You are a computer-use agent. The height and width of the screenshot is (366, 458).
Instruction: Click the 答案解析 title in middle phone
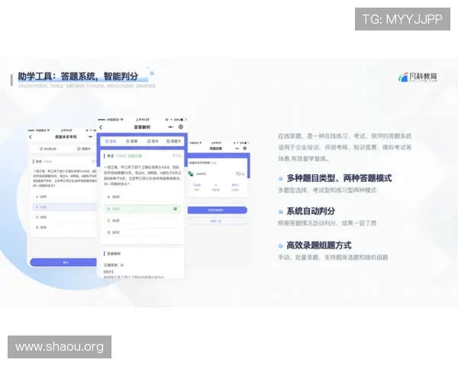[x=142, y=127]
